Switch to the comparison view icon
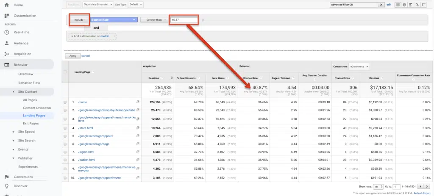The height and width of the screenshot is (196, 434). pos(417,5)
